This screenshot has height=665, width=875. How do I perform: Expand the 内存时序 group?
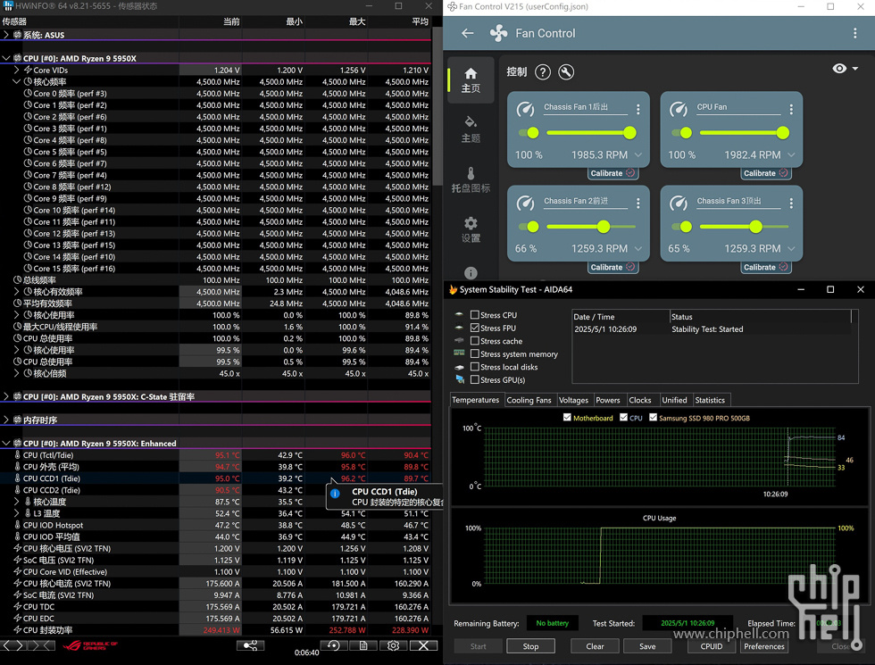tap(6, 420)
